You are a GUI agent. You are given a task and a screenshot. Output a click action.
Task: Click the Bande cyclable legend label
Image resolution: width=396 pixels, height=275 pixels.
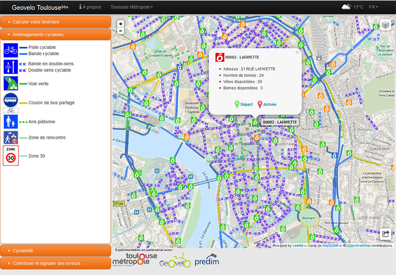44,53
